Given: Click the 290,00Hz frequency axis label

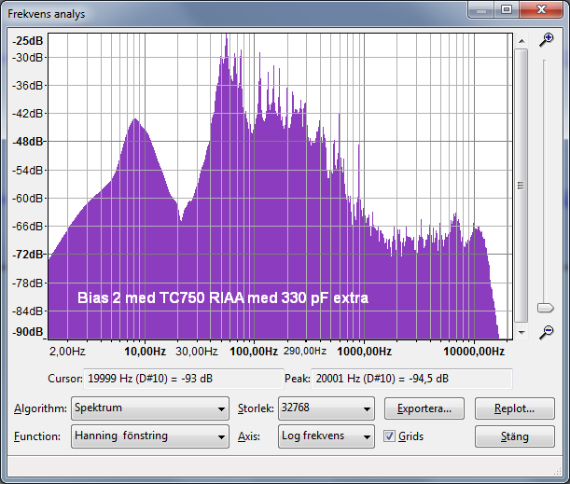Looking at the screenshot, I should [305, 351].
